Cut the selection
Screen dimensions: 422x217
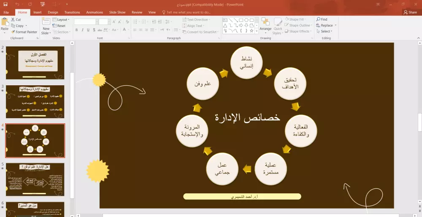point(16,20)
